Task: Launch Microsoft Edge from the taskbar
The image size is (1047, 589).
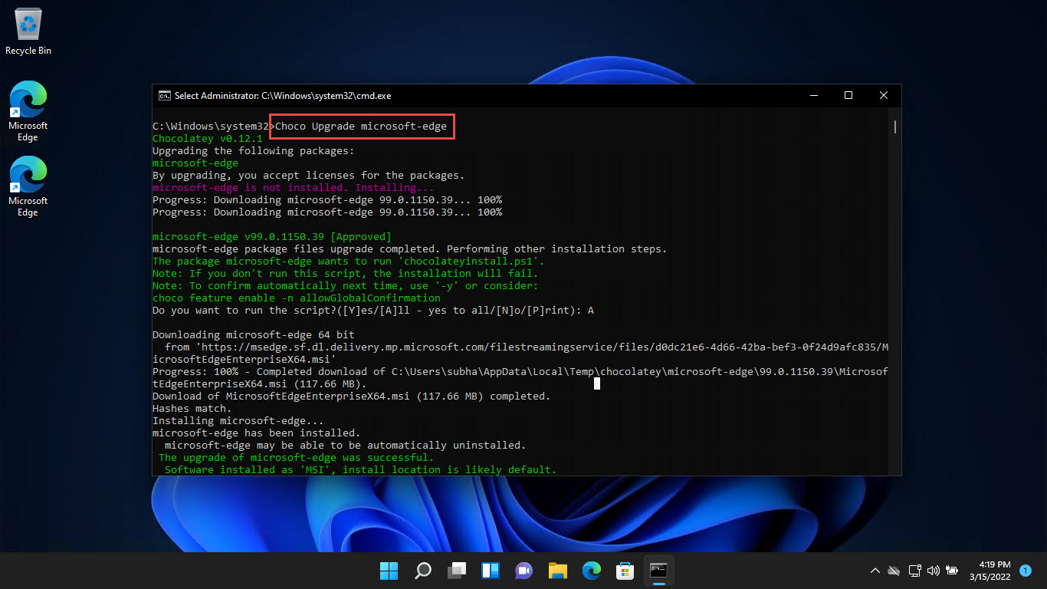Action: (591, 571)
